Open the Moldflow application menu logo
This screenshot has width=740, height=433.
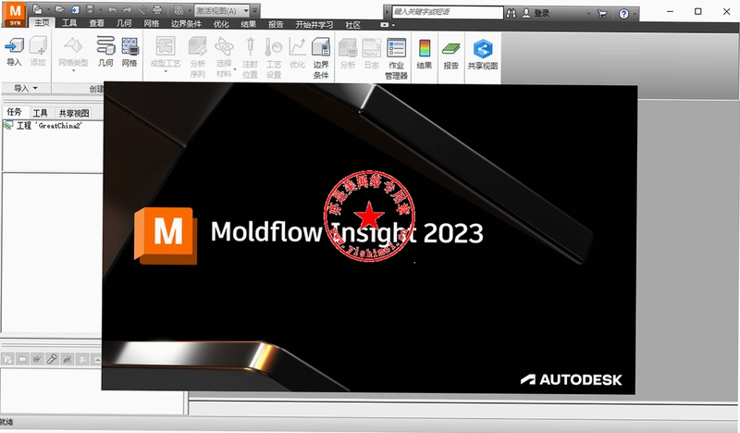click(15, 14)
